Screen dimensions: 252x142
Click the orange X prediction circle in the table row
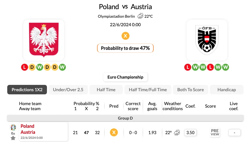pyautogui.click(x=114, y=133)
